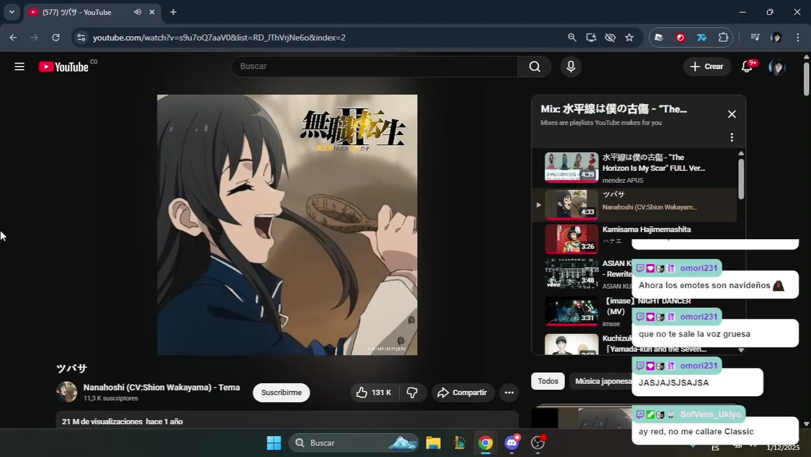
Task: Like the video showing 131 K
Action: click(374, 392)
